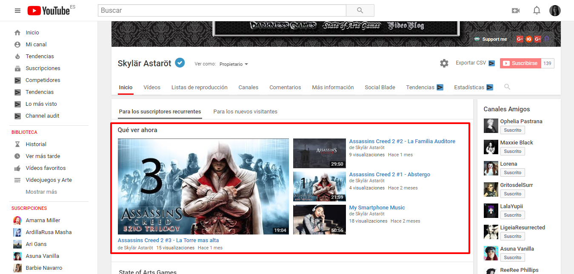Open the Social Blade tab
This screenshot has height=274, width=574.
click(380, 87)
